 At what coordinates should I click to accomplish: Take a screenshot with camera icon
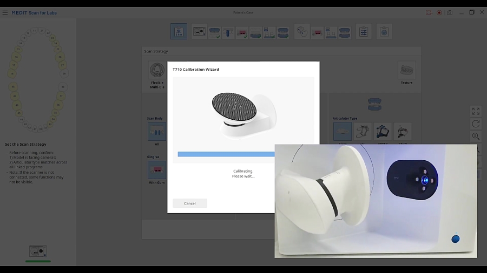click(x=450, y=12)
